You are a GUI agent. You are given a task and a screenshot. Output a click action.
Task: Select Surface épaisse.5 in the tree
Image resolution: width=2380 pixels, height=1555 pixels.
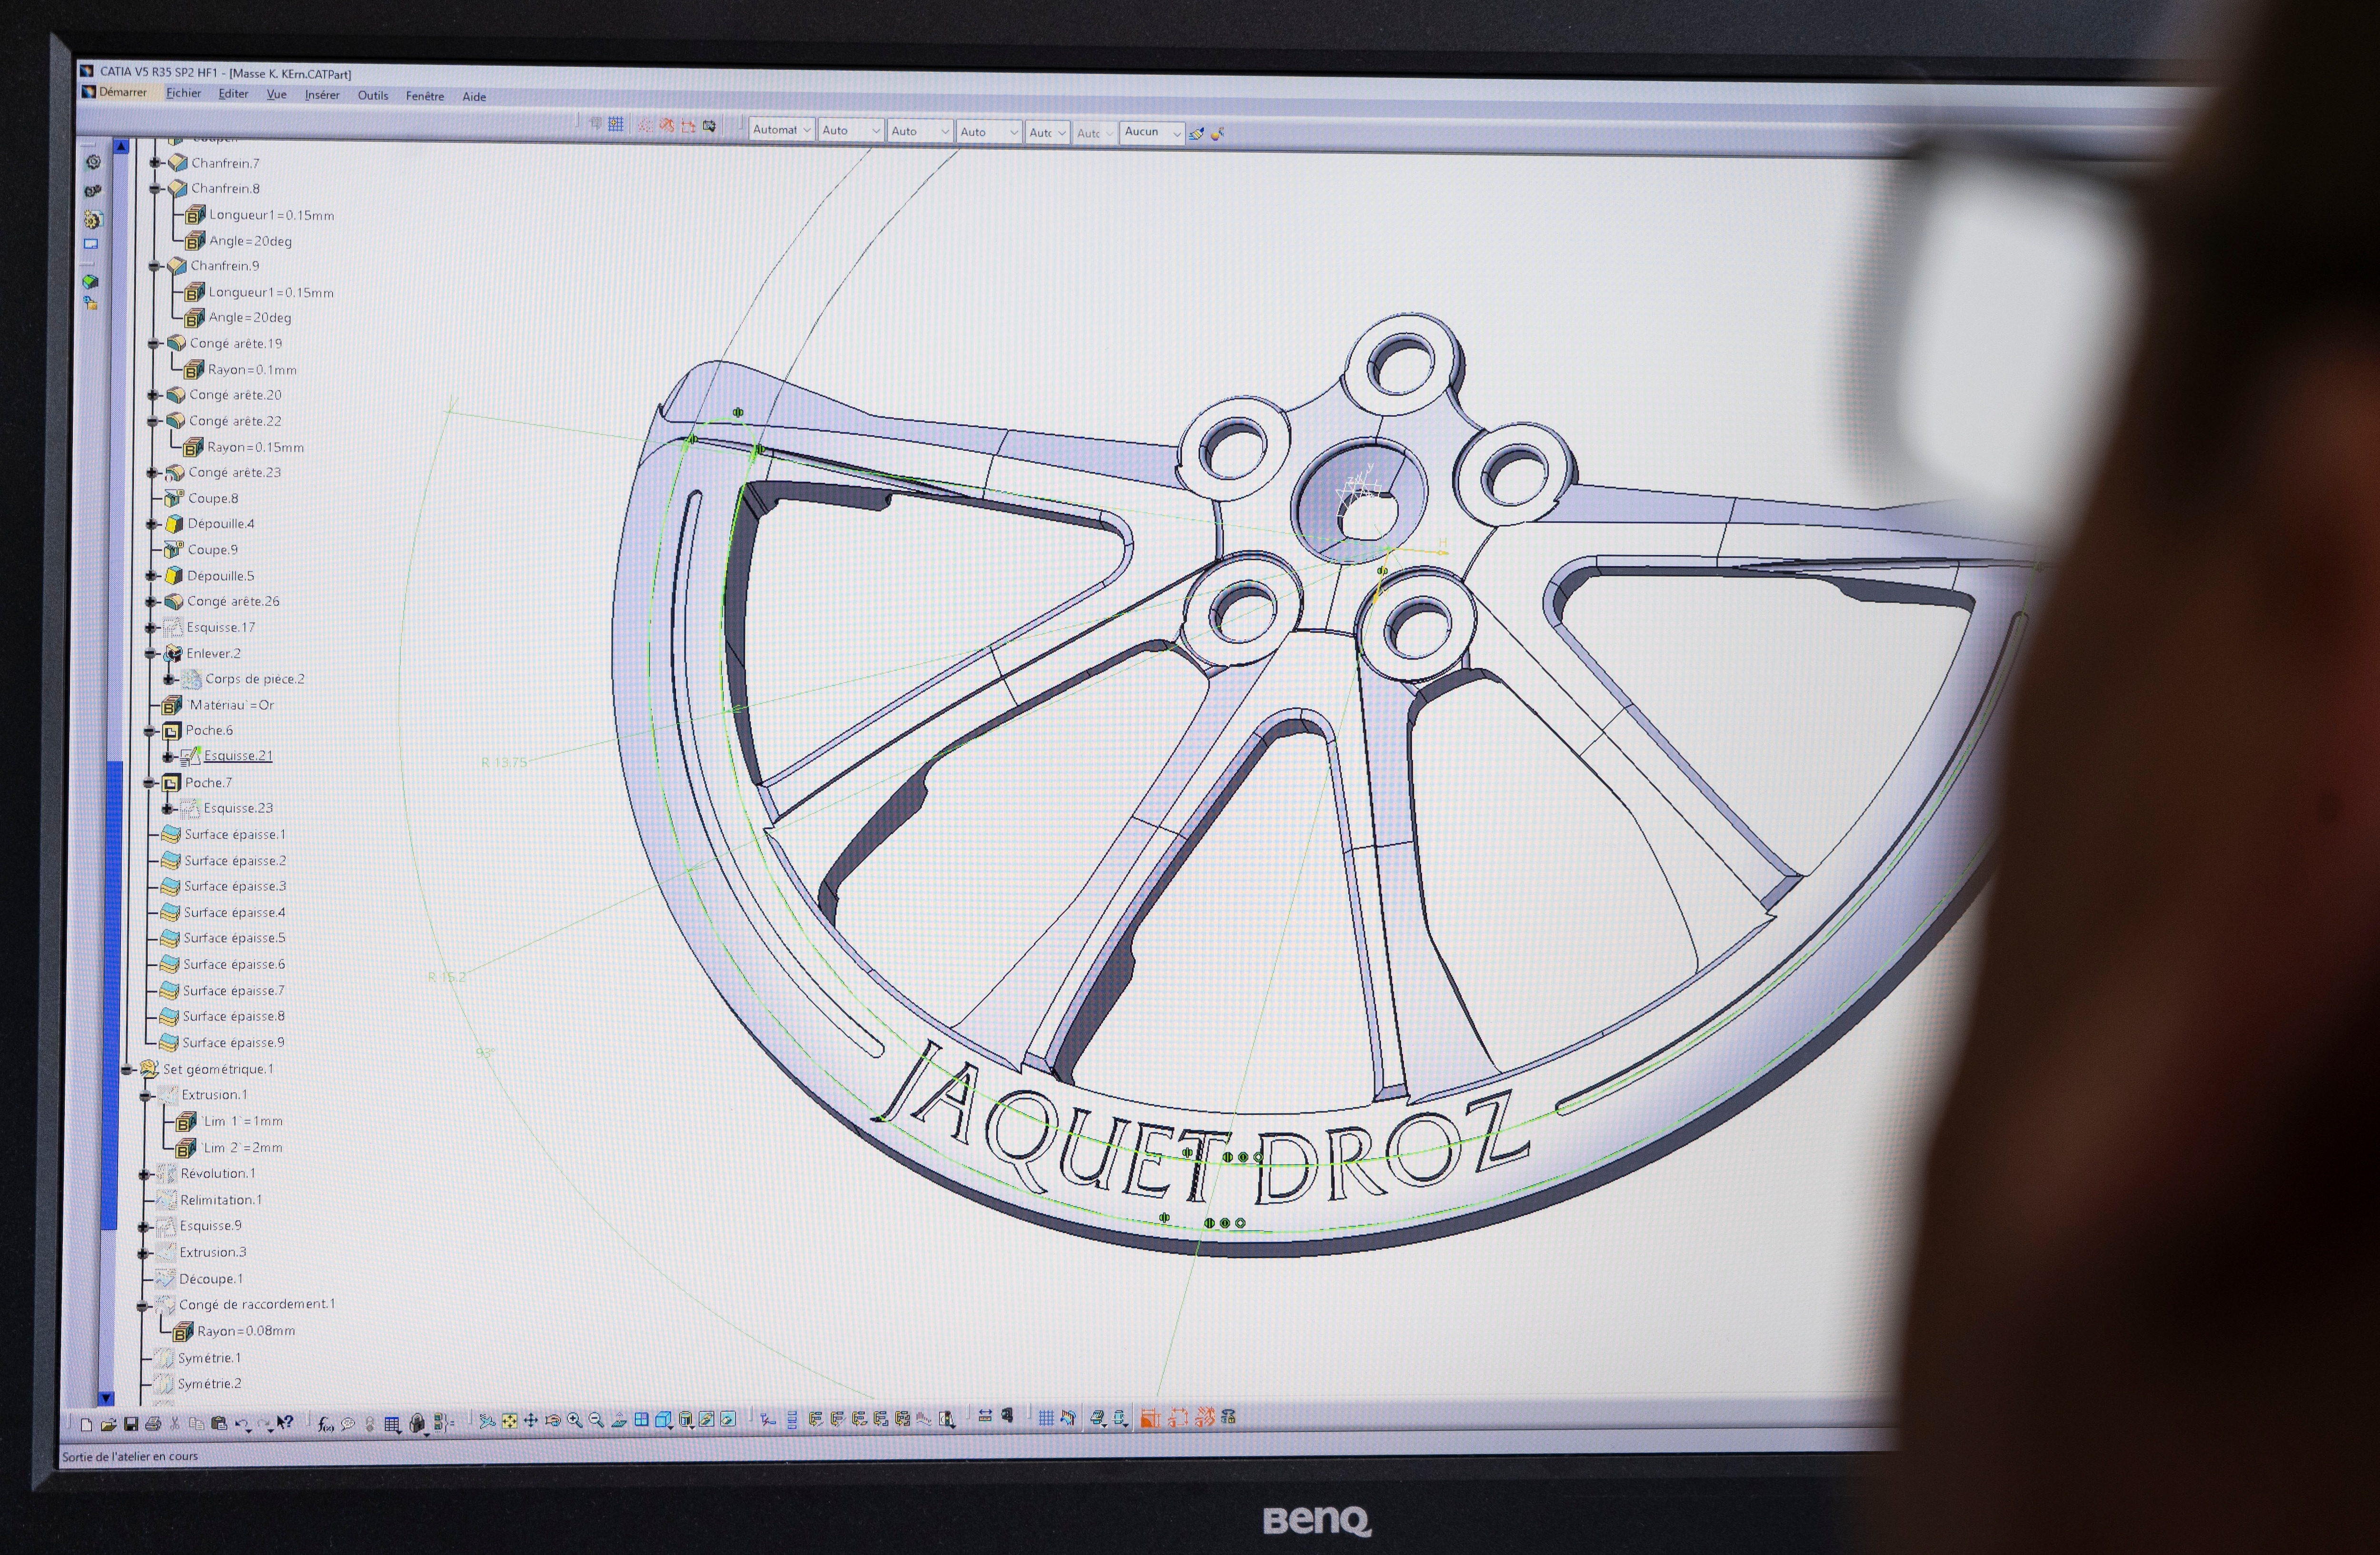pos(235,938)
